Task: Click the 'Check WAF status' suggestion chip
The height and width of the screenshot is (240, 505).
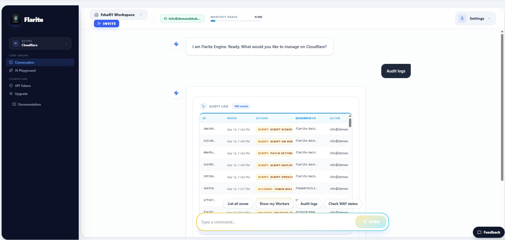Action: click(343, 204)
